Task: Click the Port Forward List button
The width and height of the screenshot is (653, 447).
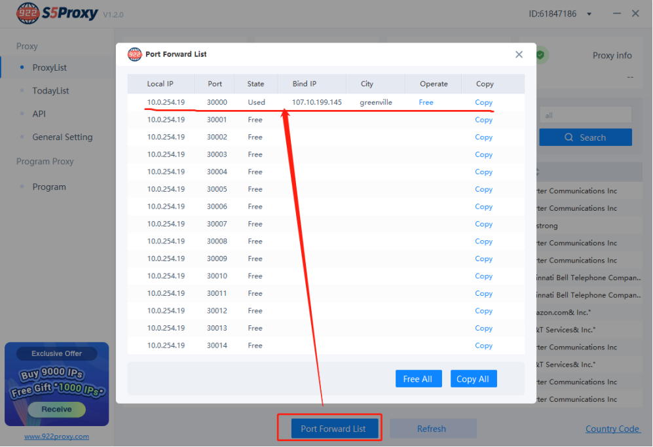Action: click(333, 429)
